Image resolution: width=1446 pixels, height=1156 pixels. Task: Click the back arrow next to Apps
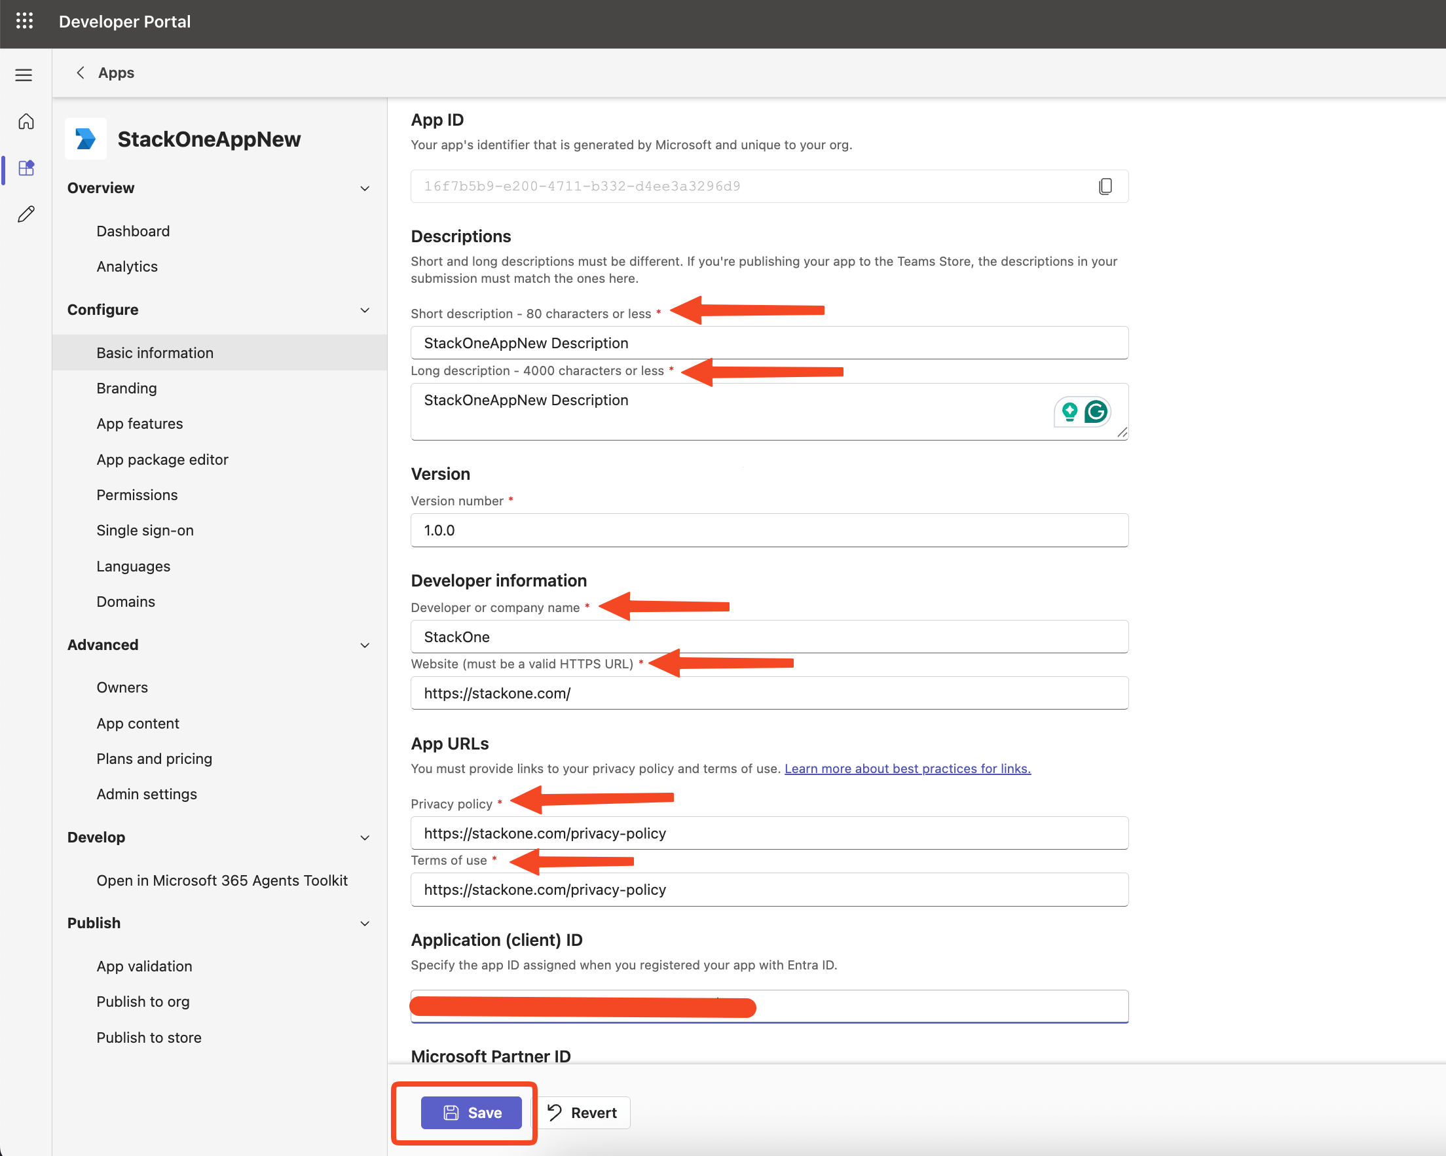pos(81,73)
